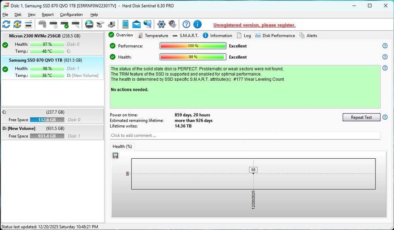Click the status last updated bar text
The width and height of the screenshot is (394, 230).
pyautogui.click(x=50, y=227)
